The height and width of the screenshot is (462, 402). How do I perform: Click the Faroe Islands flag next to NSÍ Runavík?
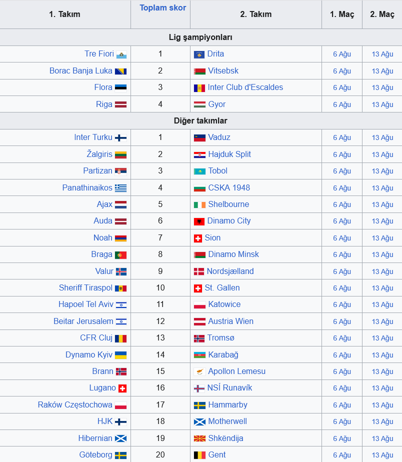[x=199, y=388]
